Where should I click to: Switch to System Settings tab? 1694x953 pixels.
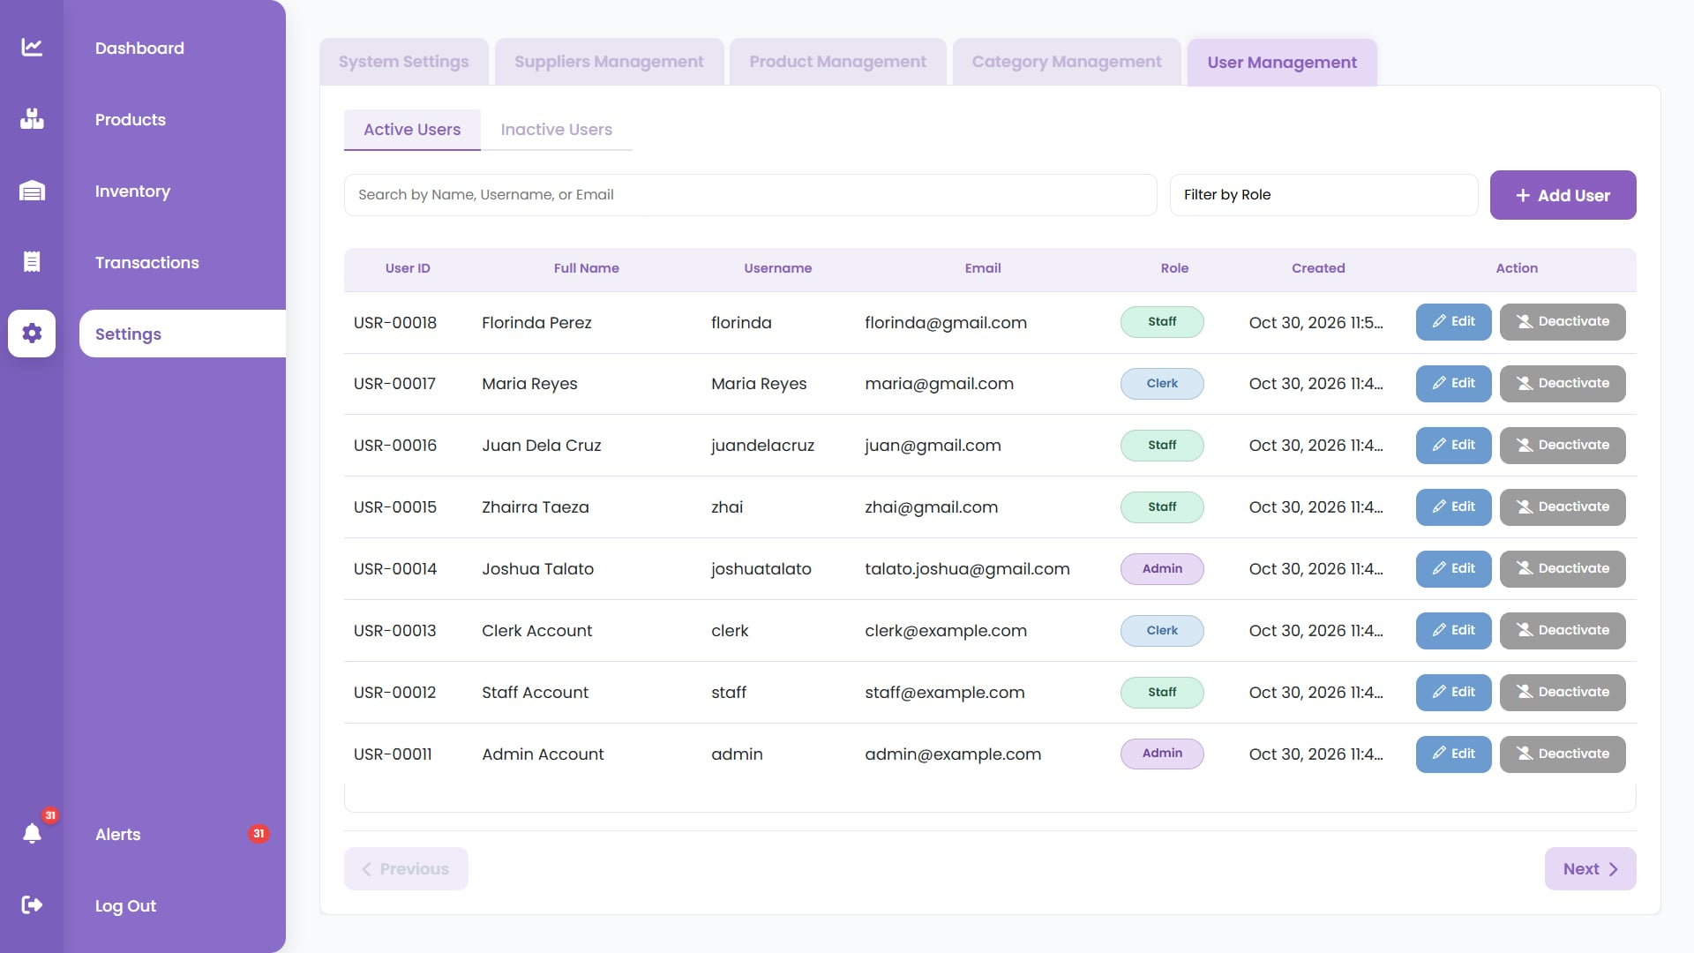(403, 62)
